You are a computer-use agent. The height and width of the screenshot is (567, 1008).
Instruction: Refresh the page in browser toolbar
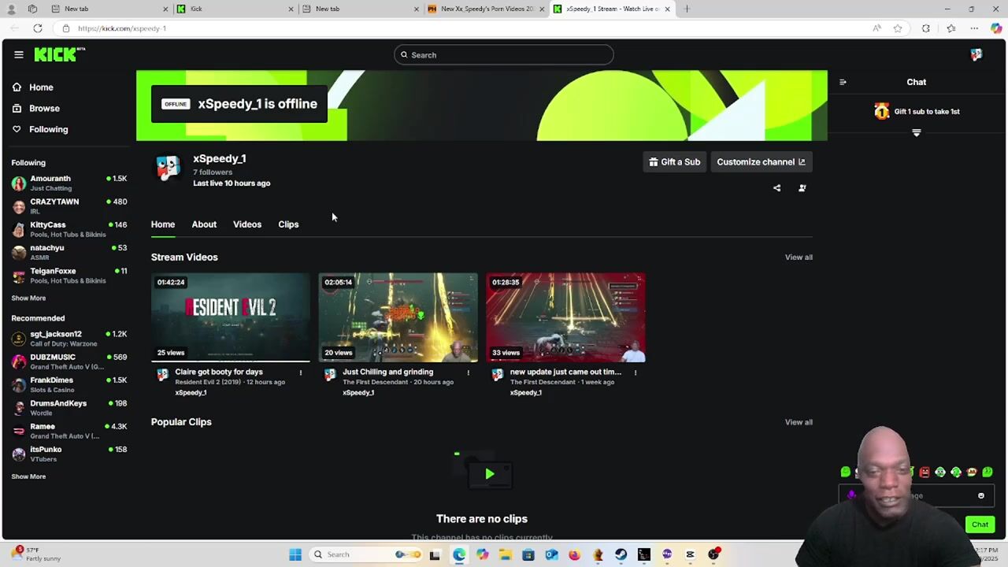point(37,28)
